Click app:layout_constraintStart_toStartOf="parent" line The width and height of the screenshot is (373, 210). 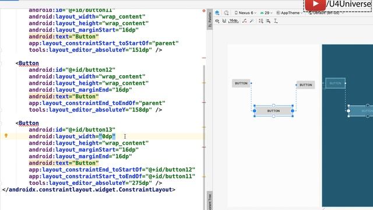coord(104,43)
